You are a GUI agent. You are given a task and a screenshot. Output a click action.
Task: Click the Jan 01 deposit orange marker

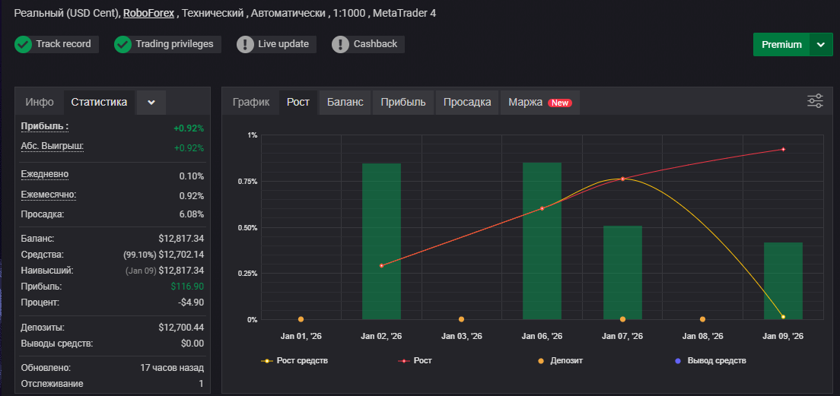pyautogui.click(x=301, y=319)
